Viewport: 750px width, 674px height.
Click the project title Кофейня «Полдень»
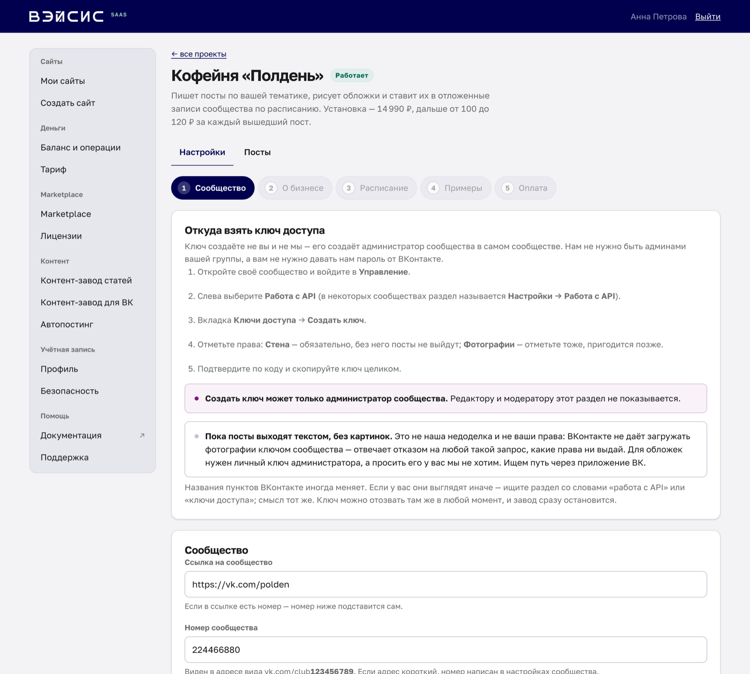[247, 75]
